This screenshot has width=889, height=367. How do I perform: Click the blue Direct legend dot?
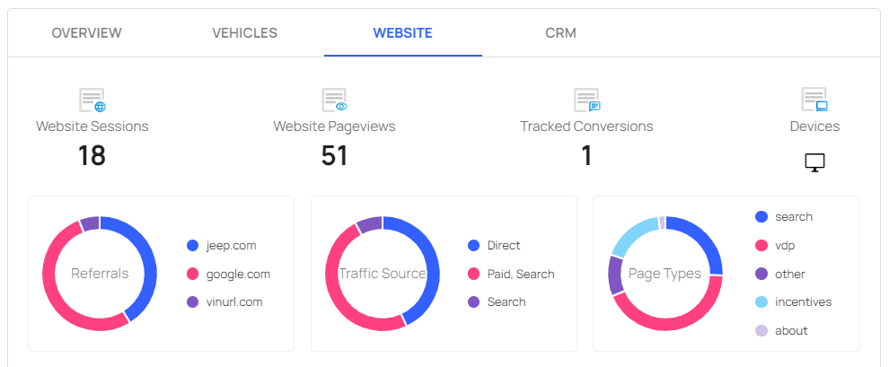pos(474,245)
